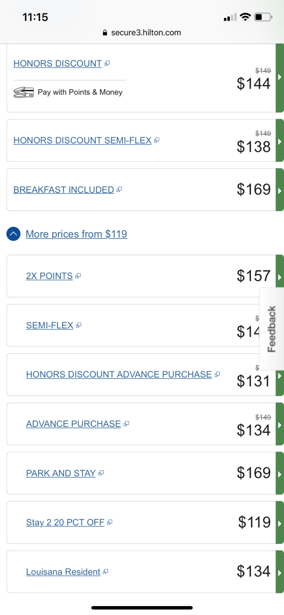Image resolution: width=284 pixels, height=615 pixels.
Task: Click green arrow for Honors Discount $144 rate
Action: pos(280,78)
